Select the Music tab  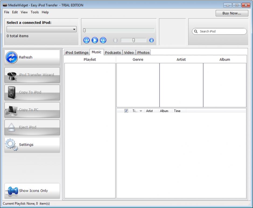96,52
